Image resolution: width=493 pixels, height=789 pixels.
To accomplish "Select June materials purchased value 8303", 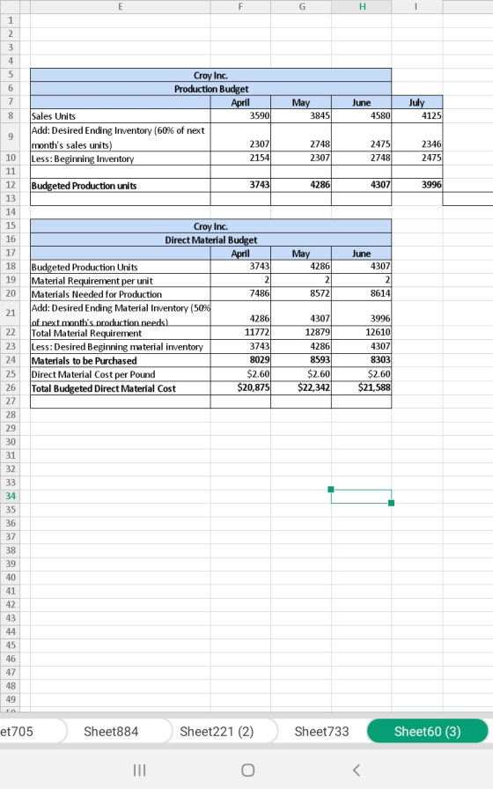I will pos(362,360).
